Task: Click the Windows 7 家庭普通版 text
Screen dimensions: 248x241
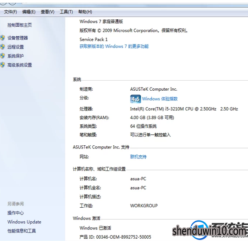Action: click(101, 21)
